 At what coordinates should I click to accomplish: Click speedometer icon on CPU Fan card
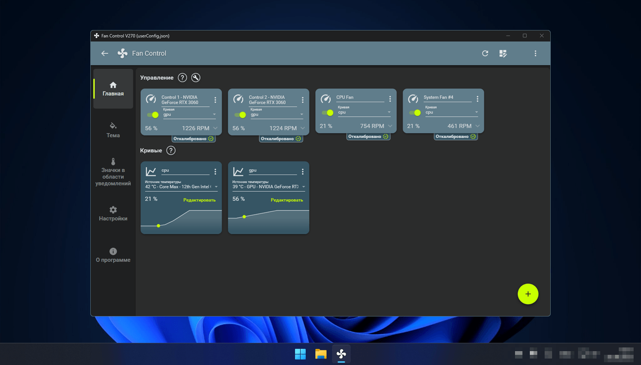pos(326,98)
